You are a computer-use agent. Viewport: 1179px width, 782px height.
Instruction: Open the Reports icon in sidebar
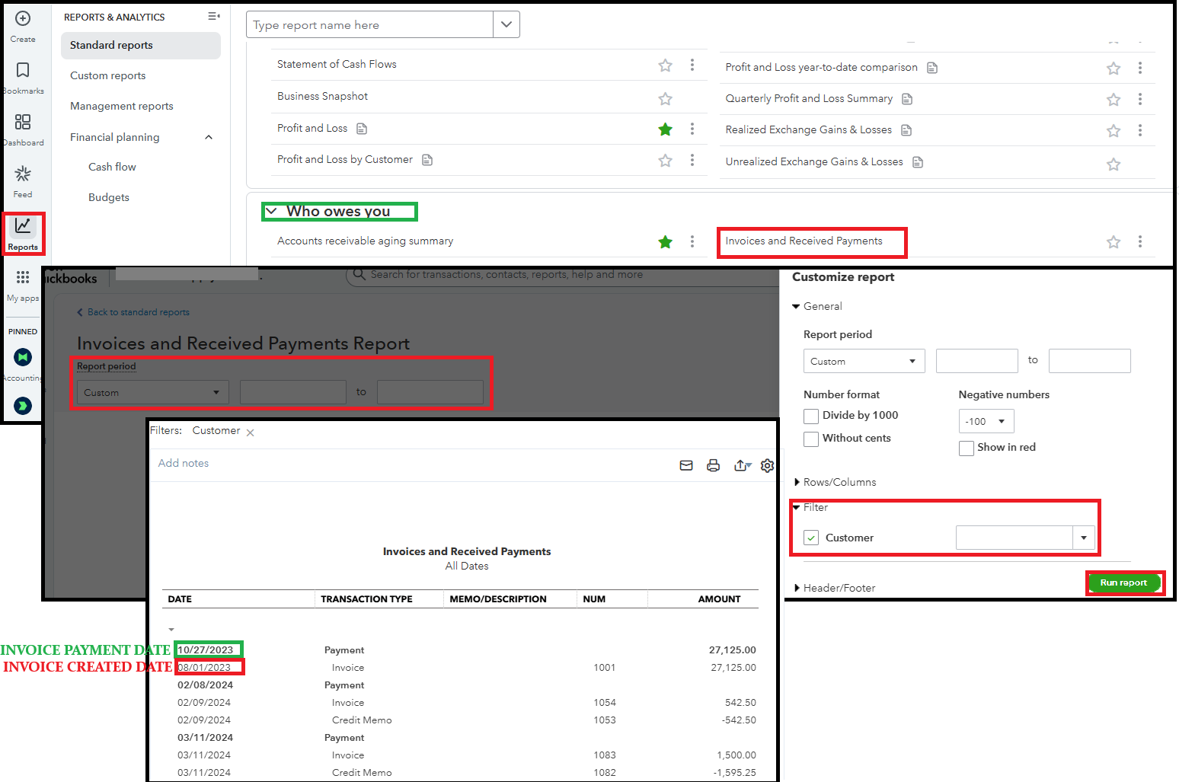23,225
